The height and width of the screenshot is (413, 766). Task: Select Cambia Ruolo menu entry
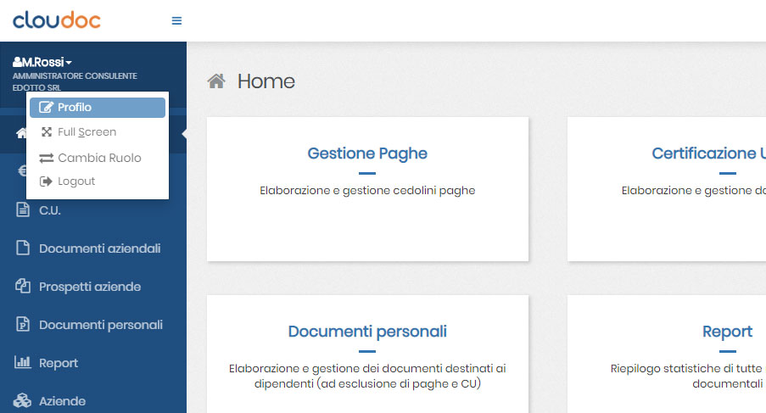click(x=98, y=158)
